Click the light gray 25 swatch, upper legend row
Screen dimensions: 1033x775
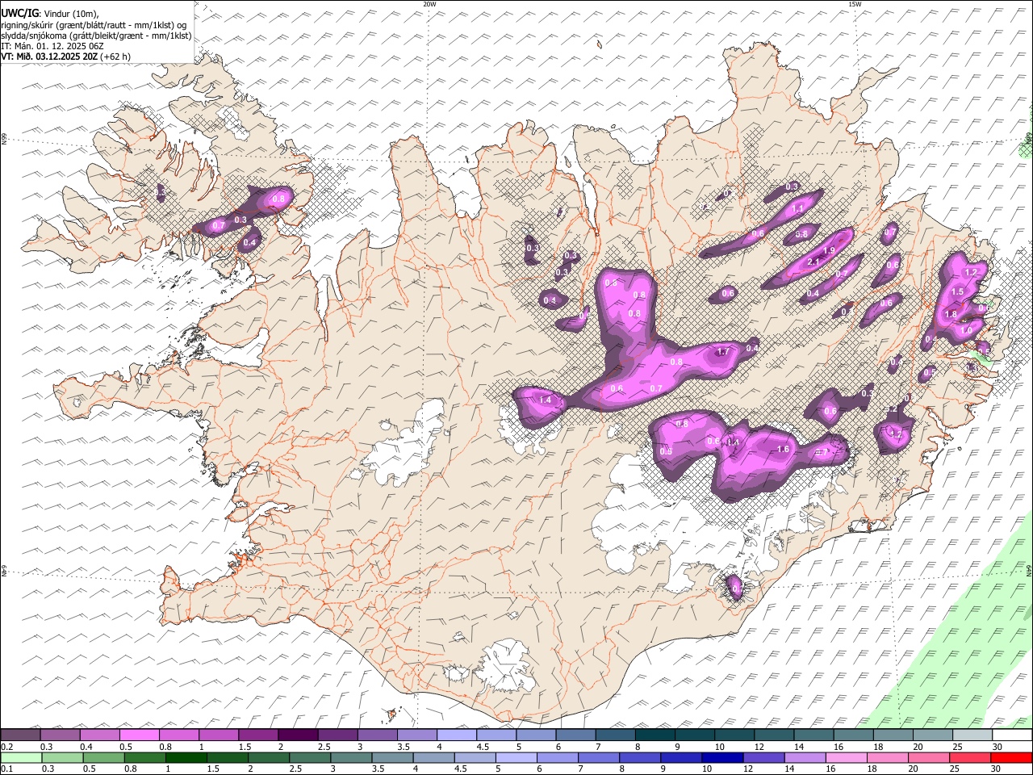(973, 735)
